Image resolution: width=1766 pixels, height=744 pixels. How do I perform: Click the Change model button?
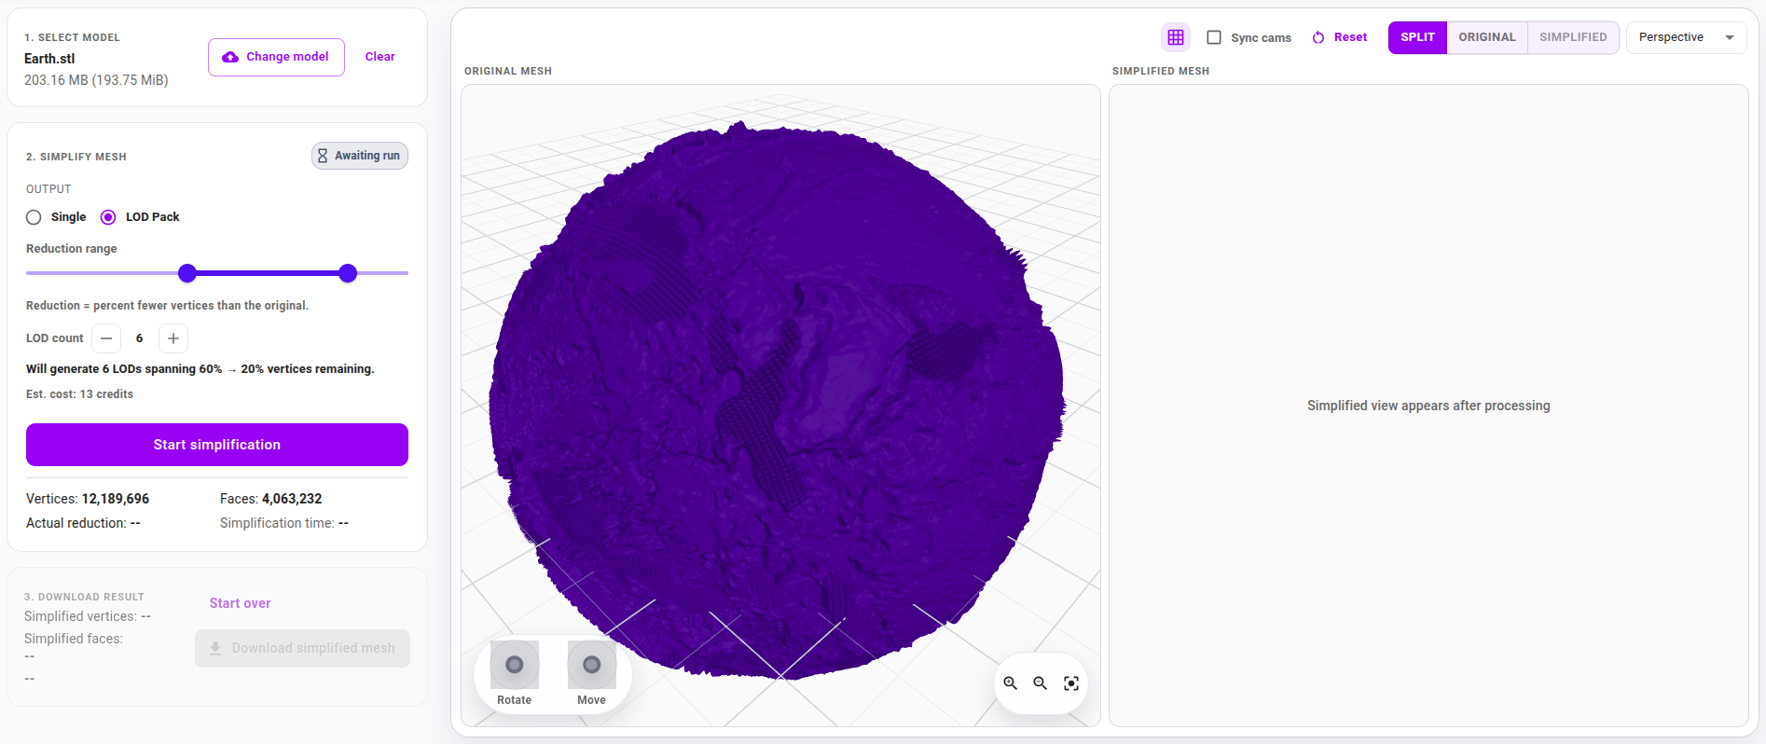pyautogui.click(x=276, y=57)
